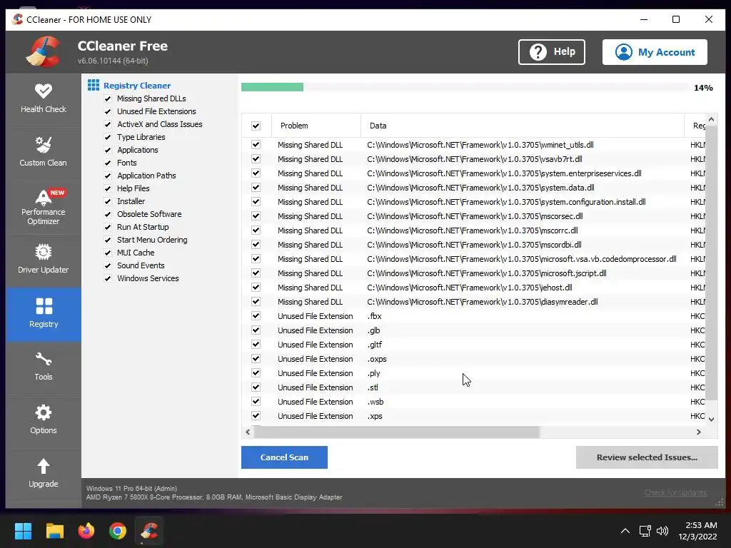The image size is (731, 548).
Task: Toggle select-all checkbox in results header
Action: (x=256, y=126)
